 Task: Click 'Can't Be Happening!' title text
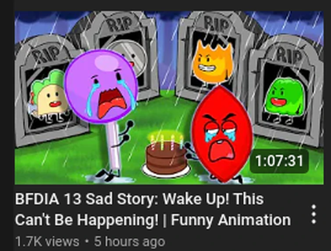coord(86,220)
